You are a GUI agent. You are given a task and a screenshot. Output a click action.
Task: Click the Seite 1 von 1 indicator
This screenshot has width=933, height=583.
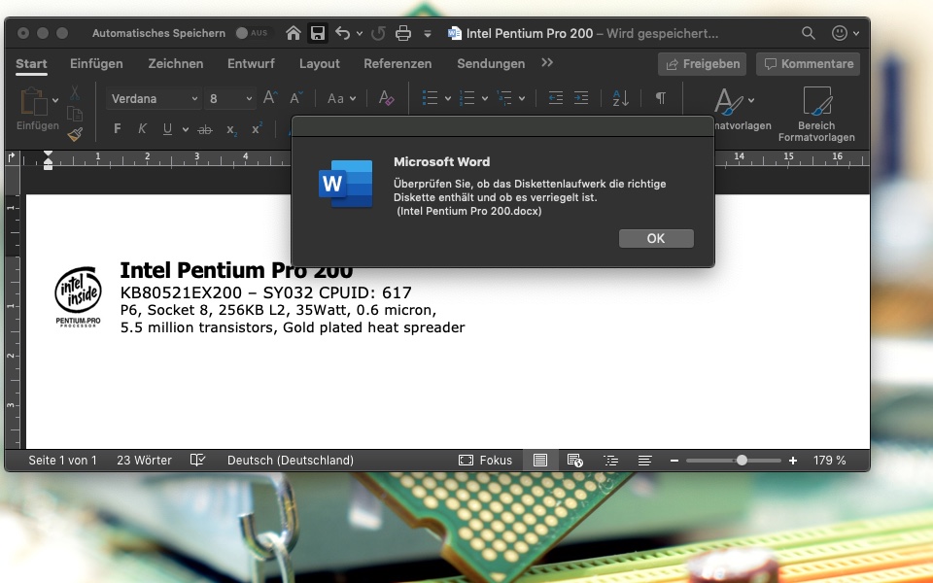point(62,460)
